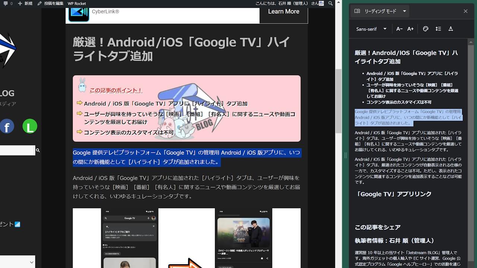This screenshot has height=268, width=477.
Task: Open the text color theme palette in Reading Mode
Action: pos(426,29)
